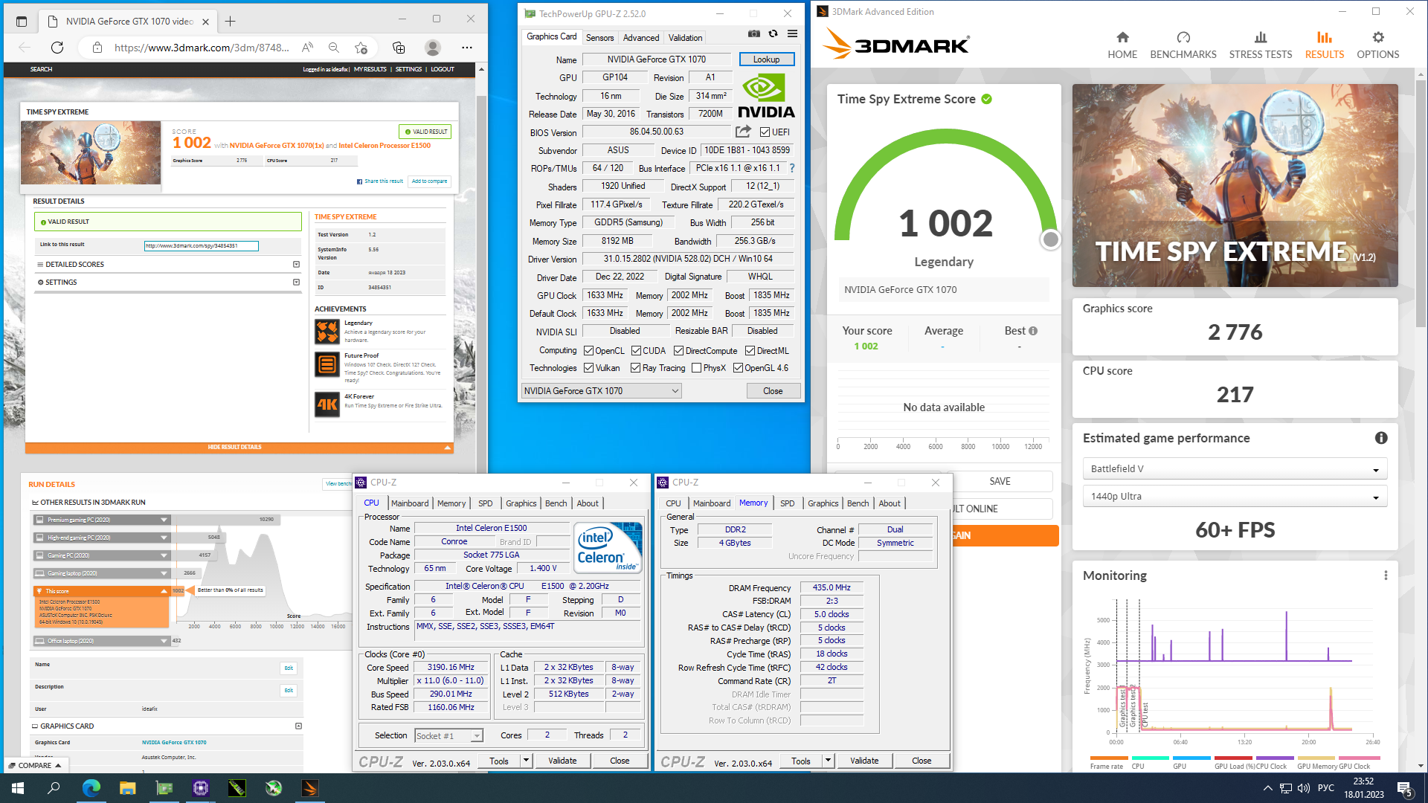This screenshot has height=803, width=1428.
Task: Open File Explorer from taskbar
Action: (127, 788)
